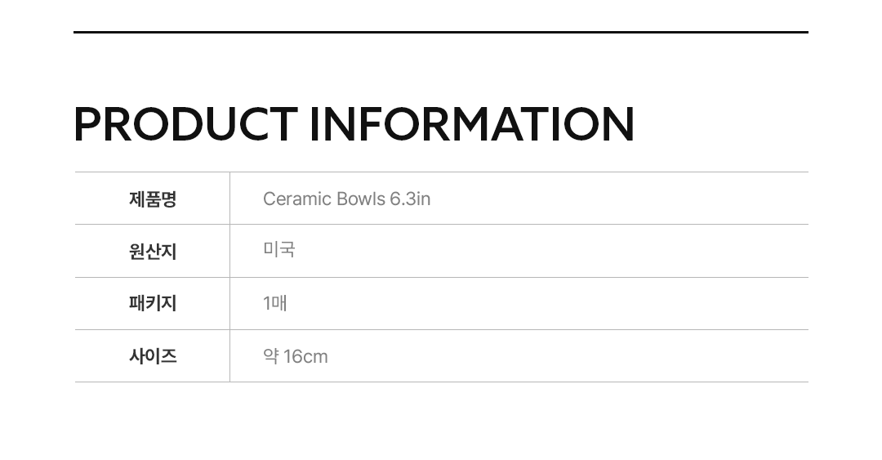
Task: Click the 미국 origin value
Action: tap(278, 250)
